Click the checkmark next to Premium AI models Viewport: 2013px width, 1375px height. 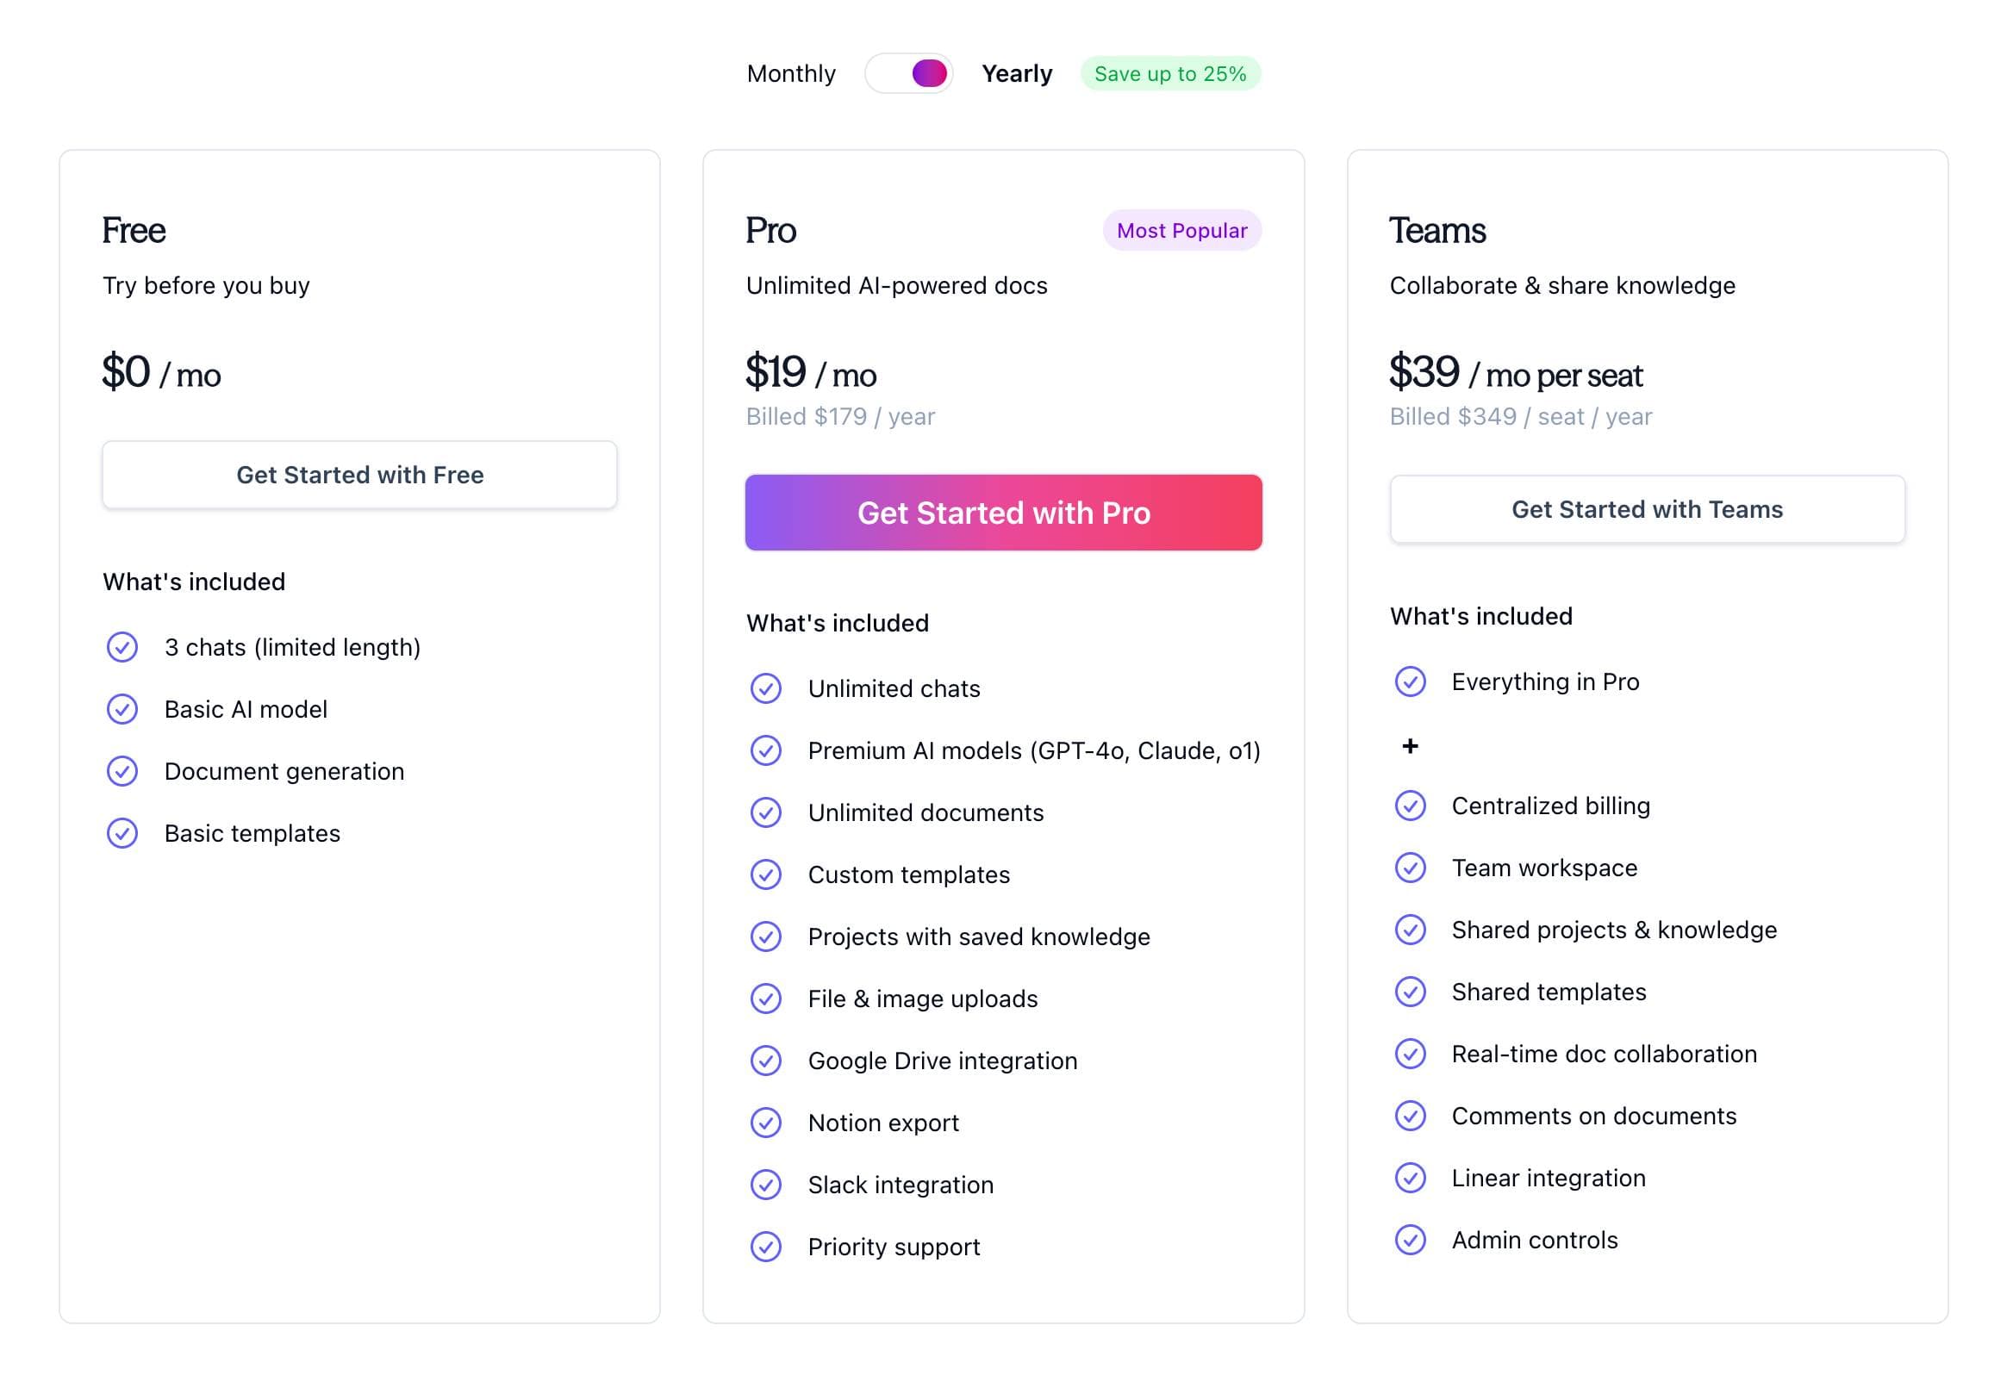(x=766, y=750)
